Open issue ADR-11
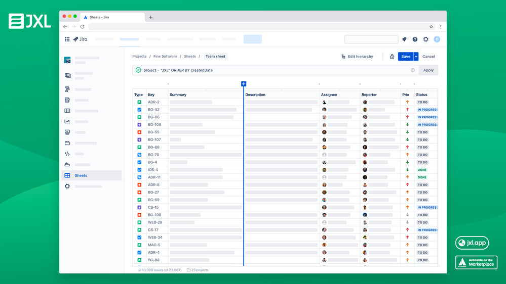The height and width of the screenshot is (284, 506). (x=154, y=177)
